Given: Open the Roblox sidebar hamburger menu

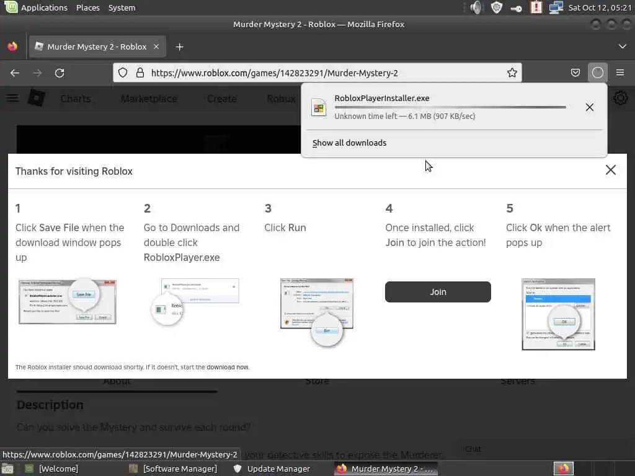Looking at the screenshot, I should pyautogui.click(x=12, y=99).
